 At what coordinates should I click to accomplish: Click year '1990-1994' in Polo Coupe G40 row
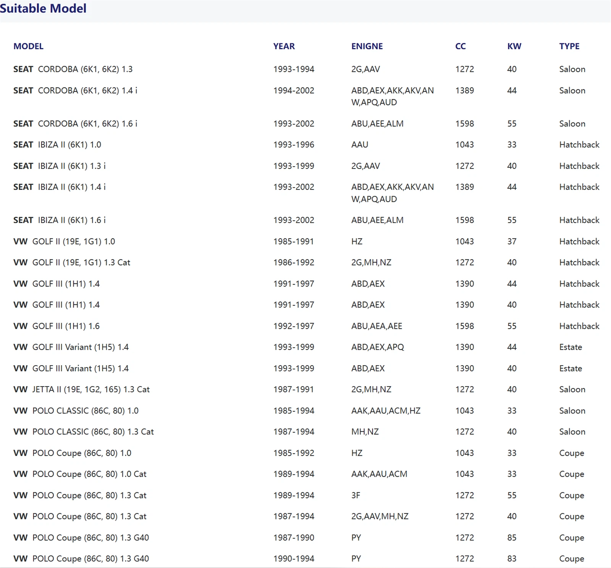pyautogui.click(x=294, y=559)
